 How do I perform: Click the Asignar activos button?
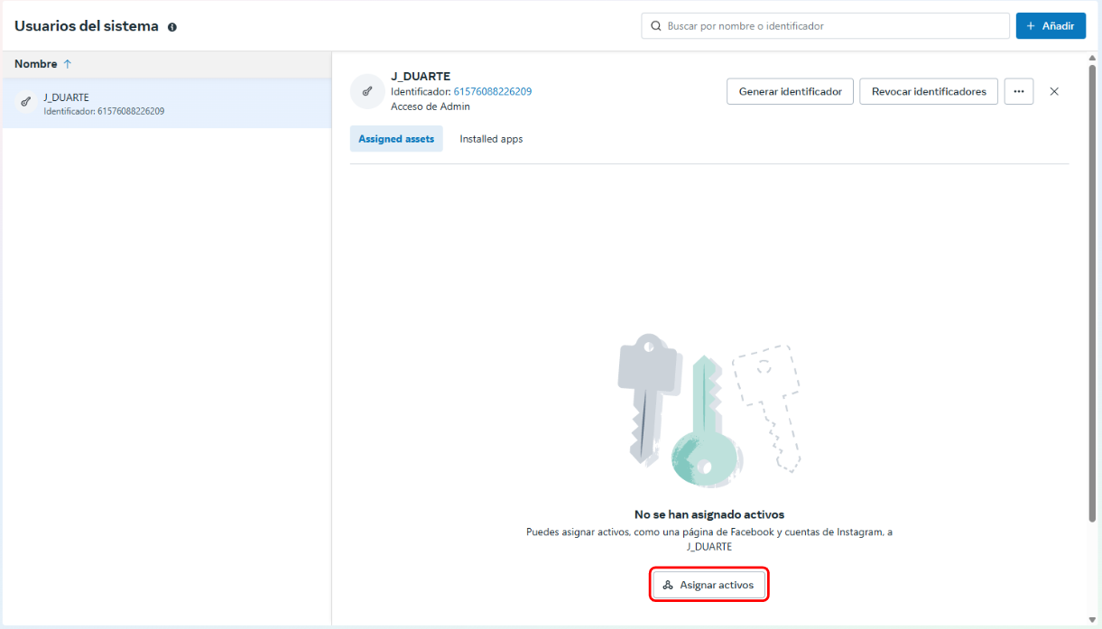click(709, 585)
